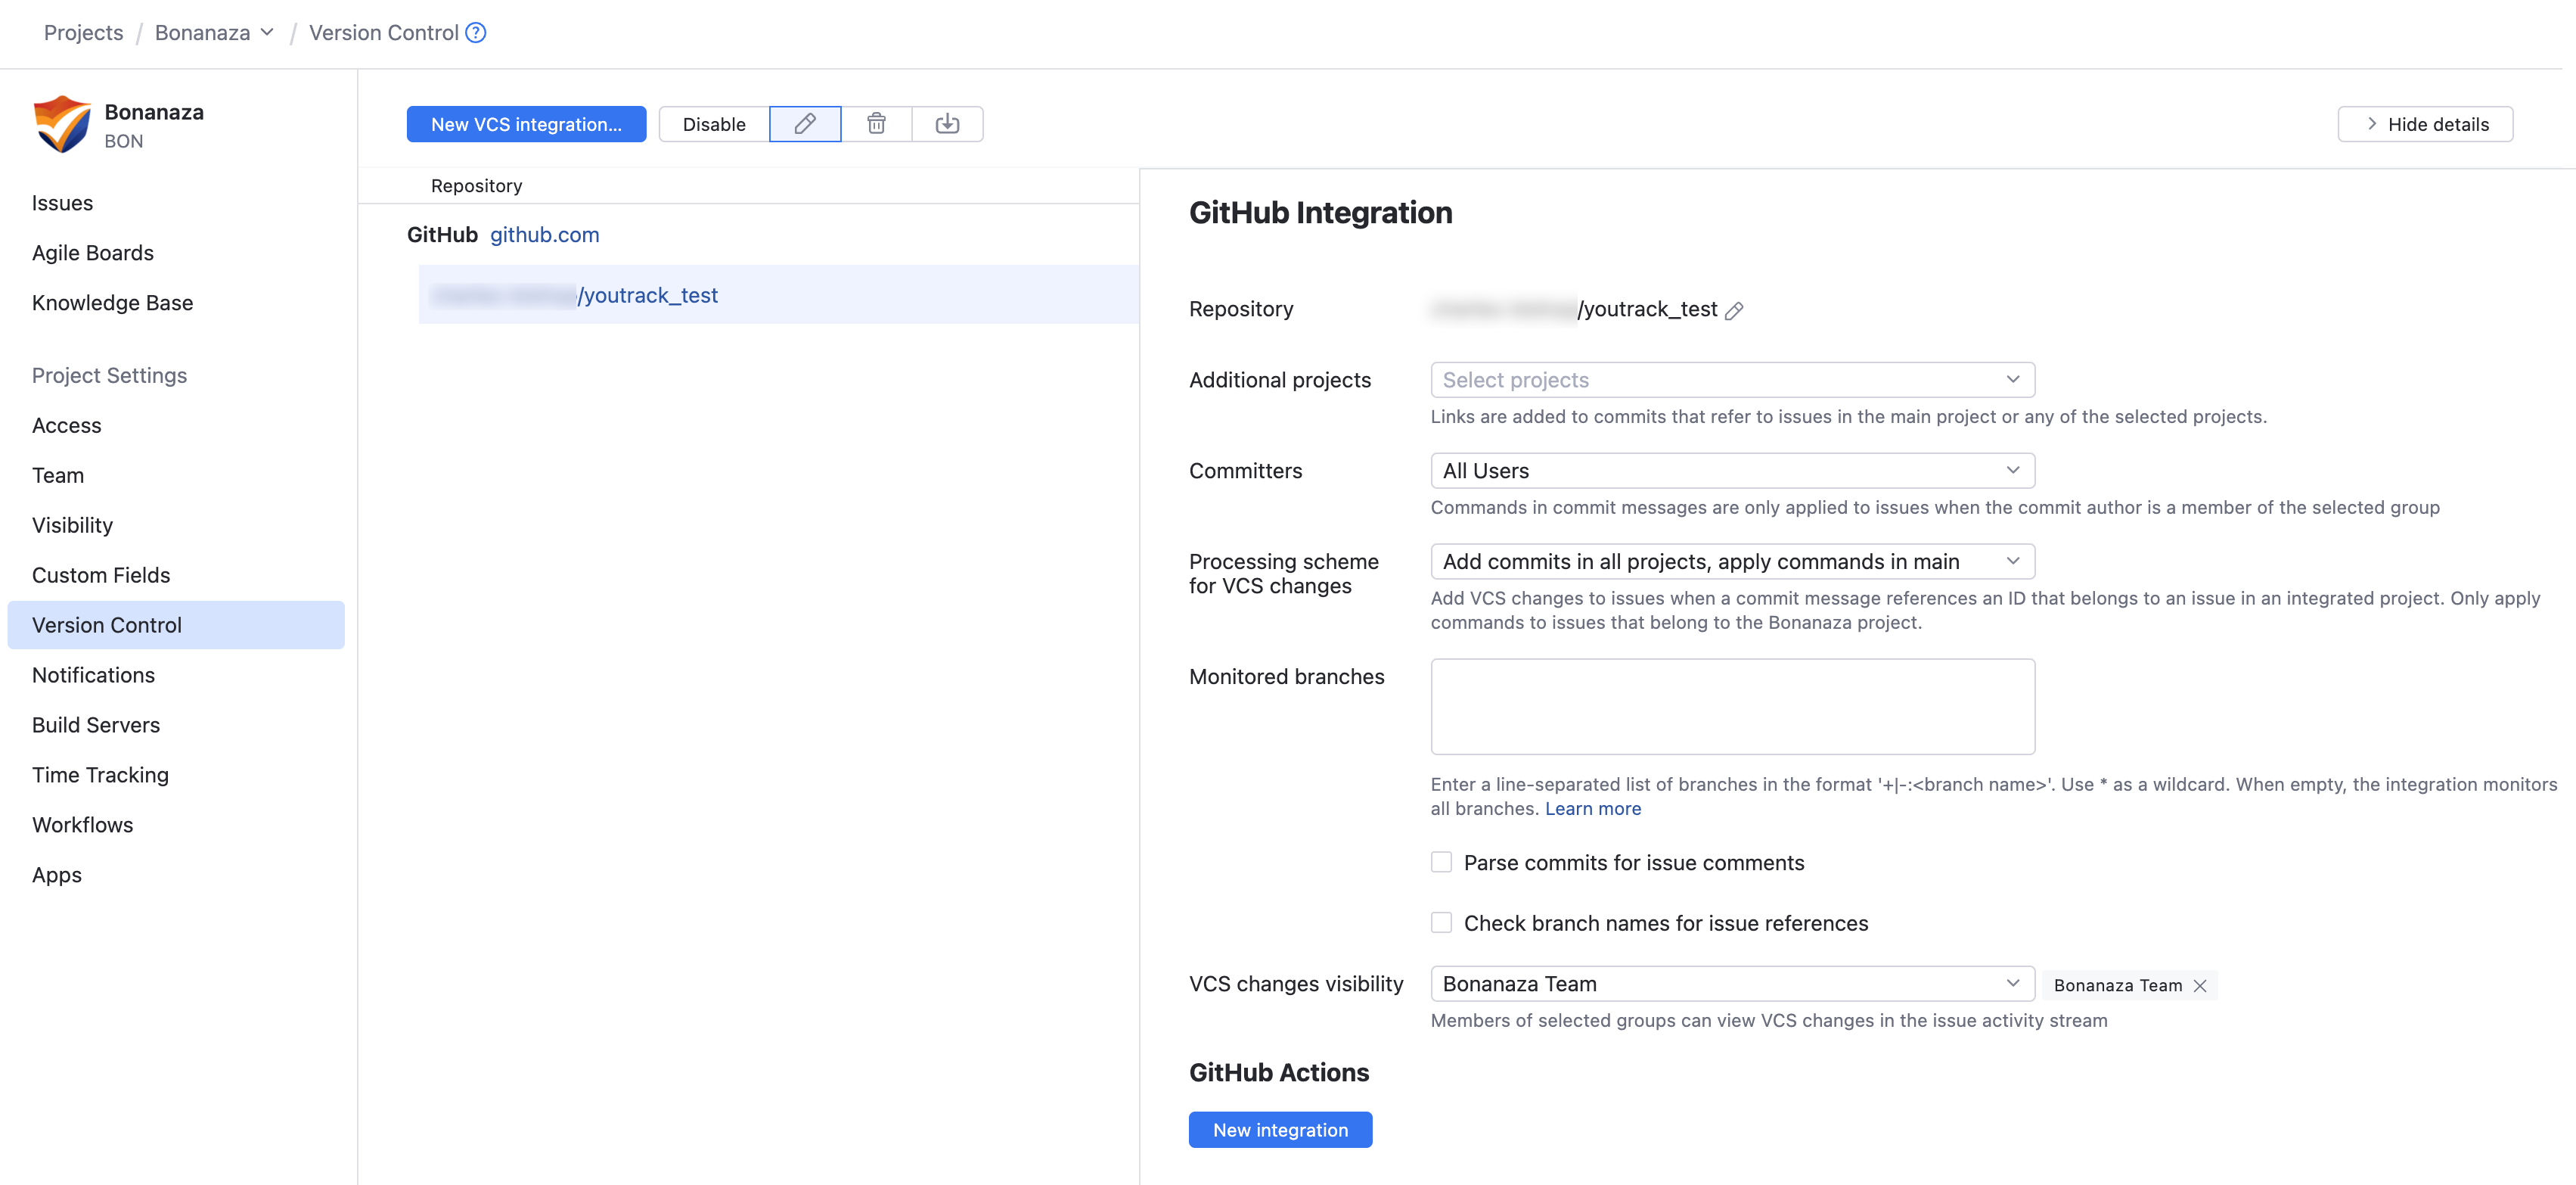Open the processing scheme for VCS changes dropdown
The width and height of the screenshot is (2576, 1185).
[1731, 561]
